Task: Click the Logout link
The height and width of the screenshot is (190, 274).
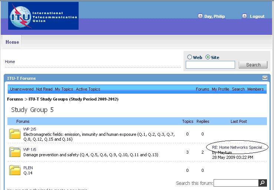Action: tap(257, 16)
